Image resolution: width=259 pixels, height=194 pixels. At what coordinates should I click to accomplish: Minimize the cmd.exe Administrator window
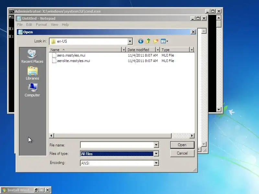click(x=208, y=11)
